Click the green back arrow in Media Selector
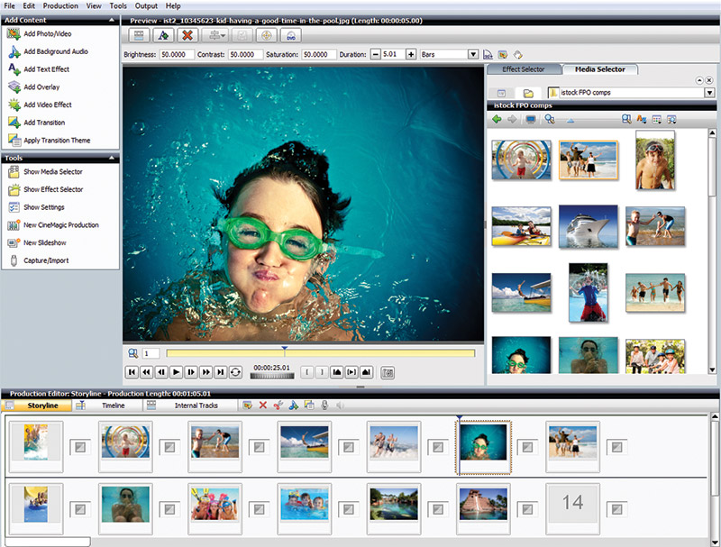The width and height of the screenshot is (721, 547). [497, 120]
